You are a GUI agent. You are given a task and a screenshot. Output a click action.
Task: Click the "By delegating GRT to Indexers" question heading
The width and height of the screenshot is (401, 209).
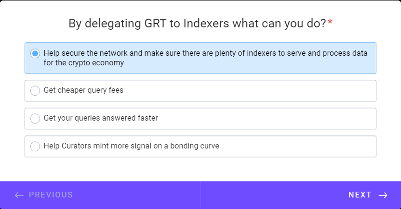click(197, 24)
